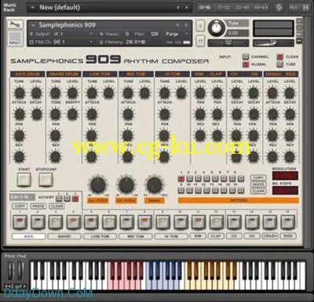Enable the Tube mode switch
Viewport: 314px width, 302px height.
click(x=280, y=64)
